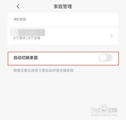The image size is (126, 120).
Task: Click empty space in the home row
Action: click(76, 36)
